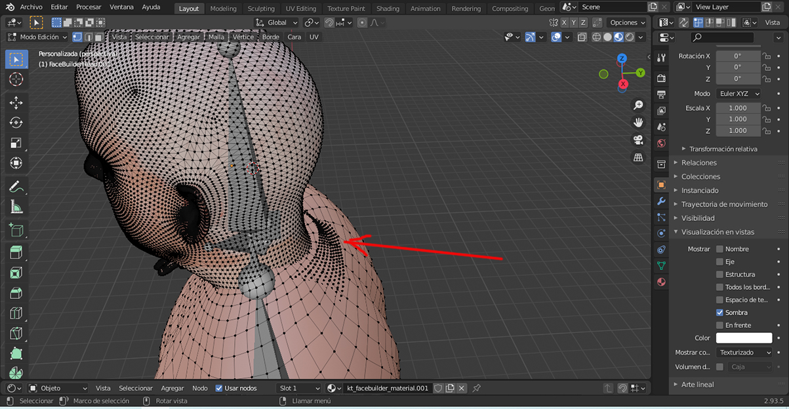The image size is (789, 409).
Task: Open the Object Data mesh tab
Action: tap(661, 266)
